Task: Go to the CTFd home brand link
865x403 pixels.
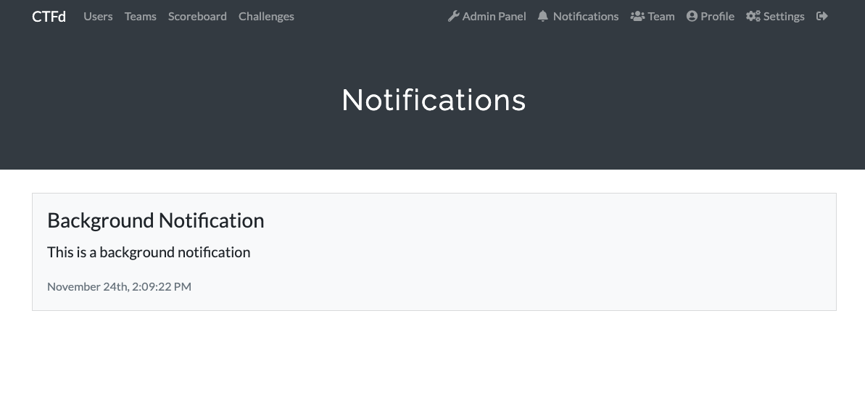Action: [x=49, y=16]
